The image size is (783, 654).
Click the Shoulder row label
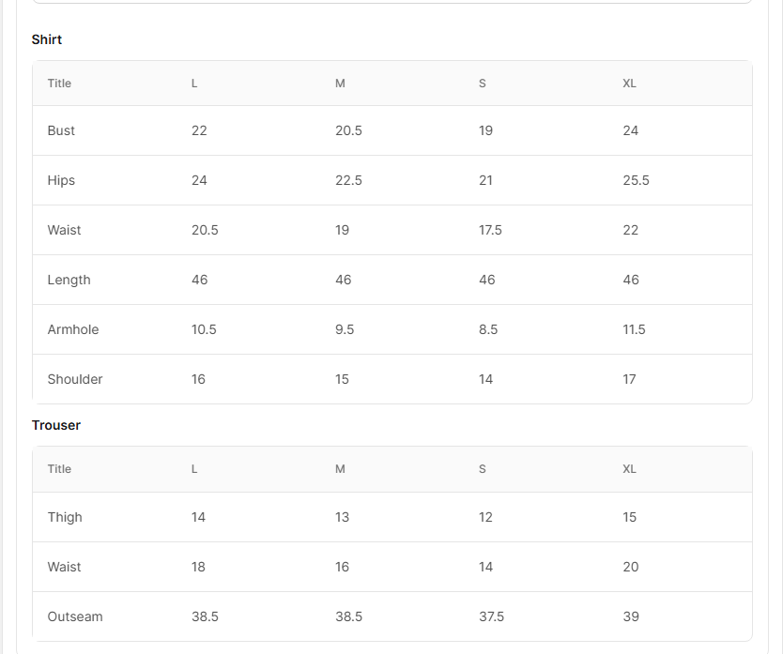[75, 379]
